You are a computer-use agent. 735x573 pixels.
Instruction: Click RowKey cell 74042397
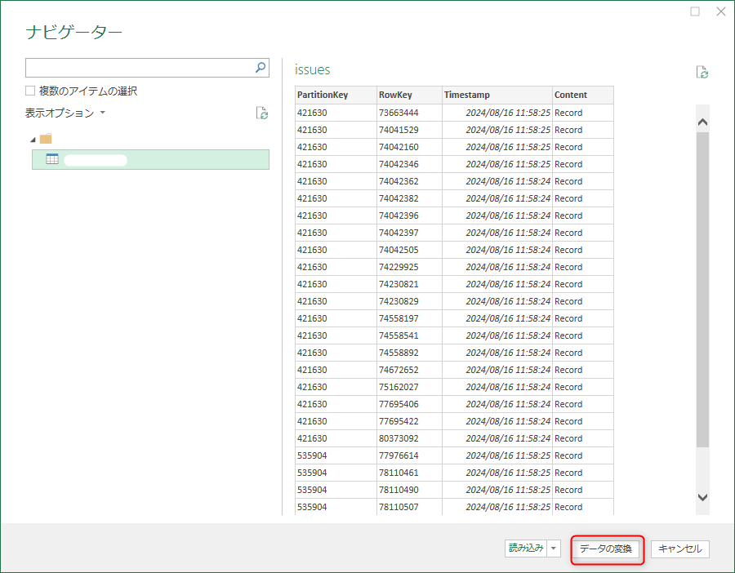(x=409, y=233)
